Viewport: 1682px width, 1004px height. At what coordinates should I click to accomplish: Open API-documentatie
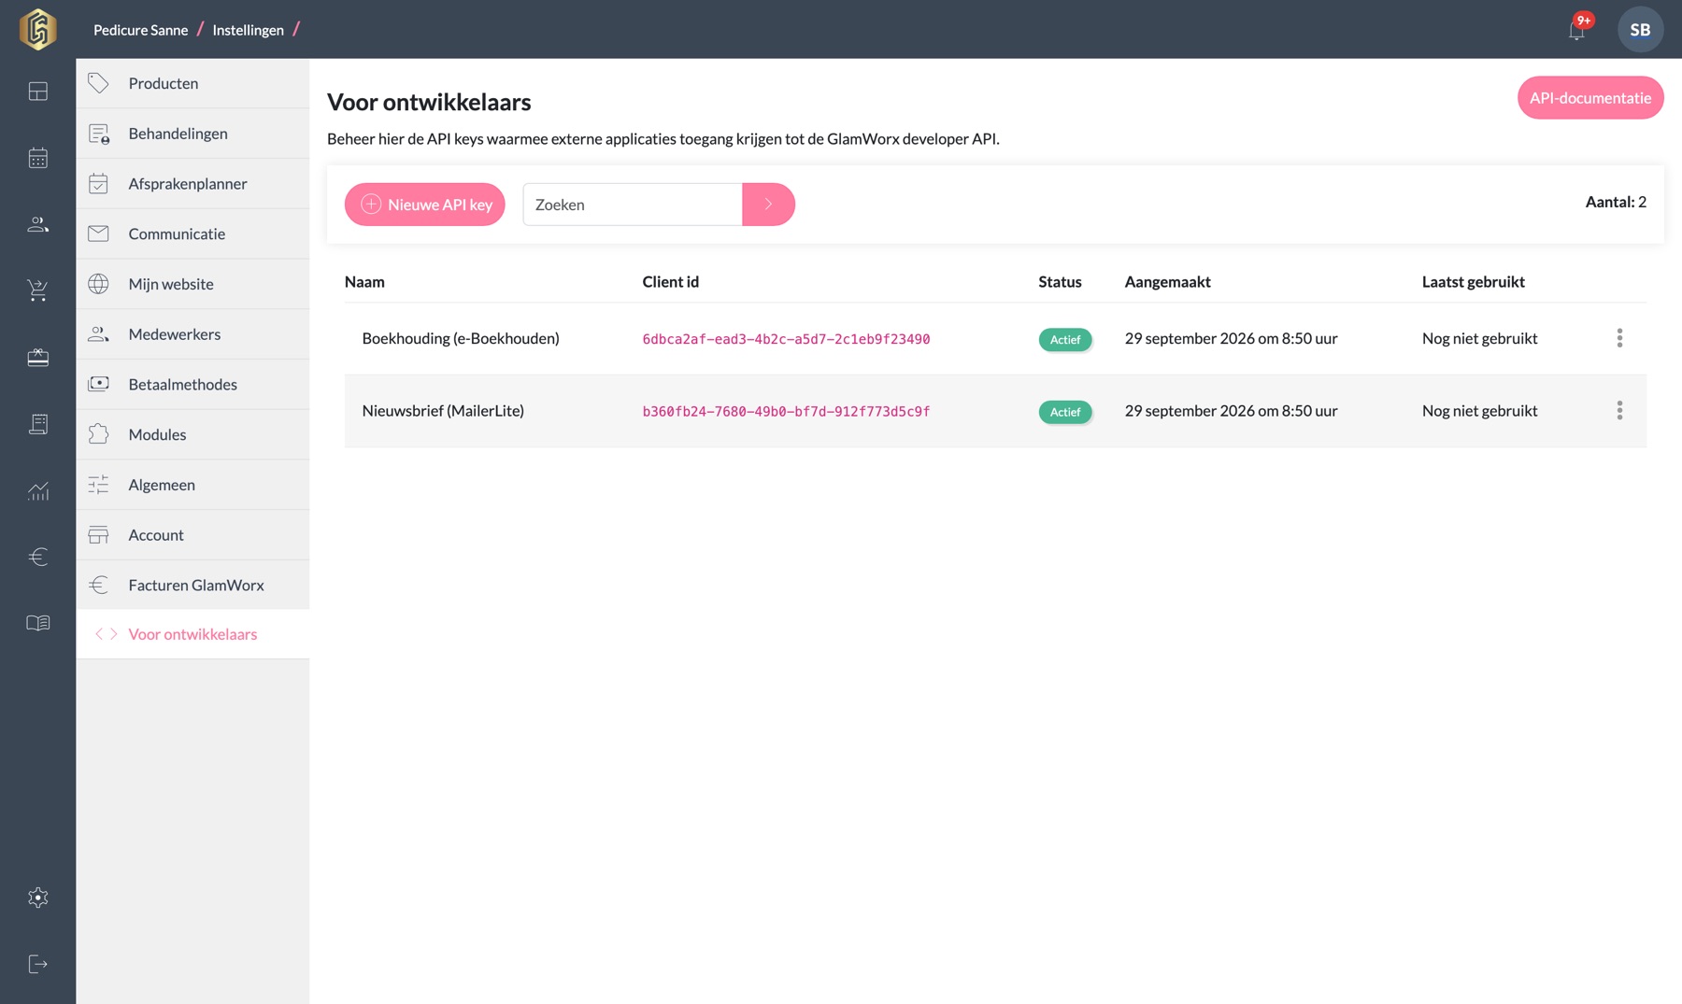[1589, 98]
